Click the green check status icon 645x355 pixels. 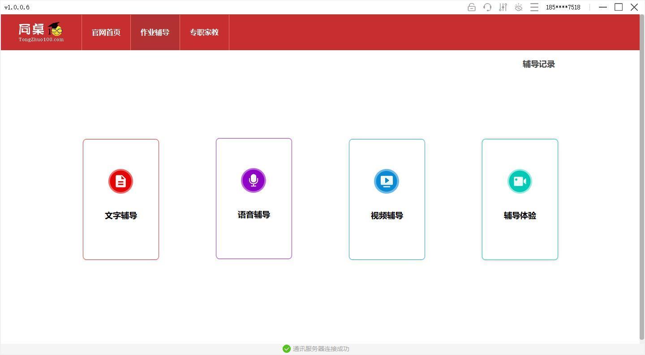(x=287, y=349)
